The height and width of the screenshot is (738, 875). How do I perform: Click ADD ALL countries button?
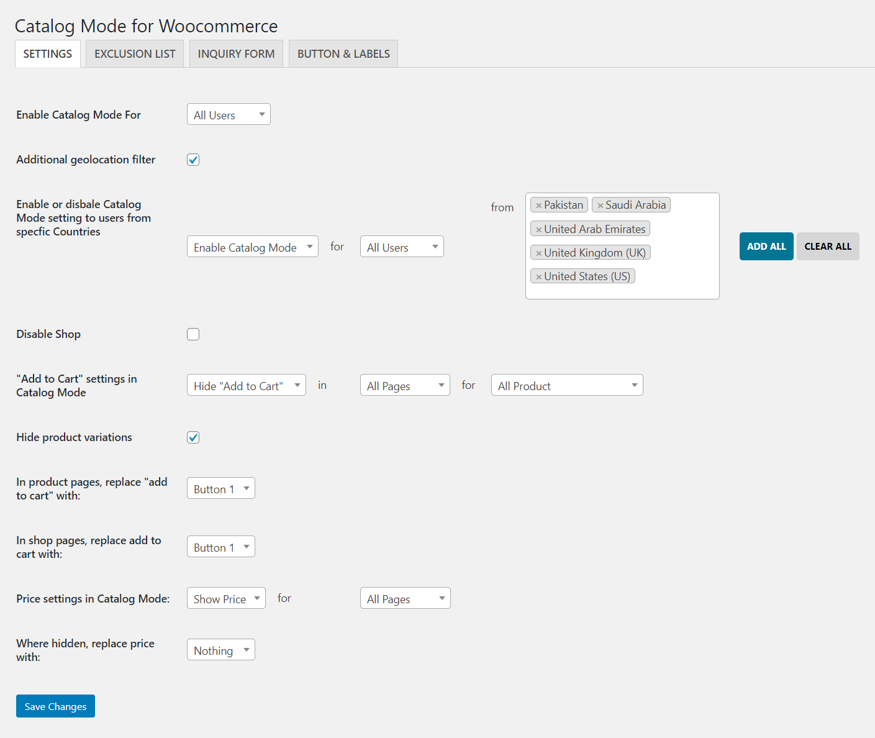click(766, 247)
